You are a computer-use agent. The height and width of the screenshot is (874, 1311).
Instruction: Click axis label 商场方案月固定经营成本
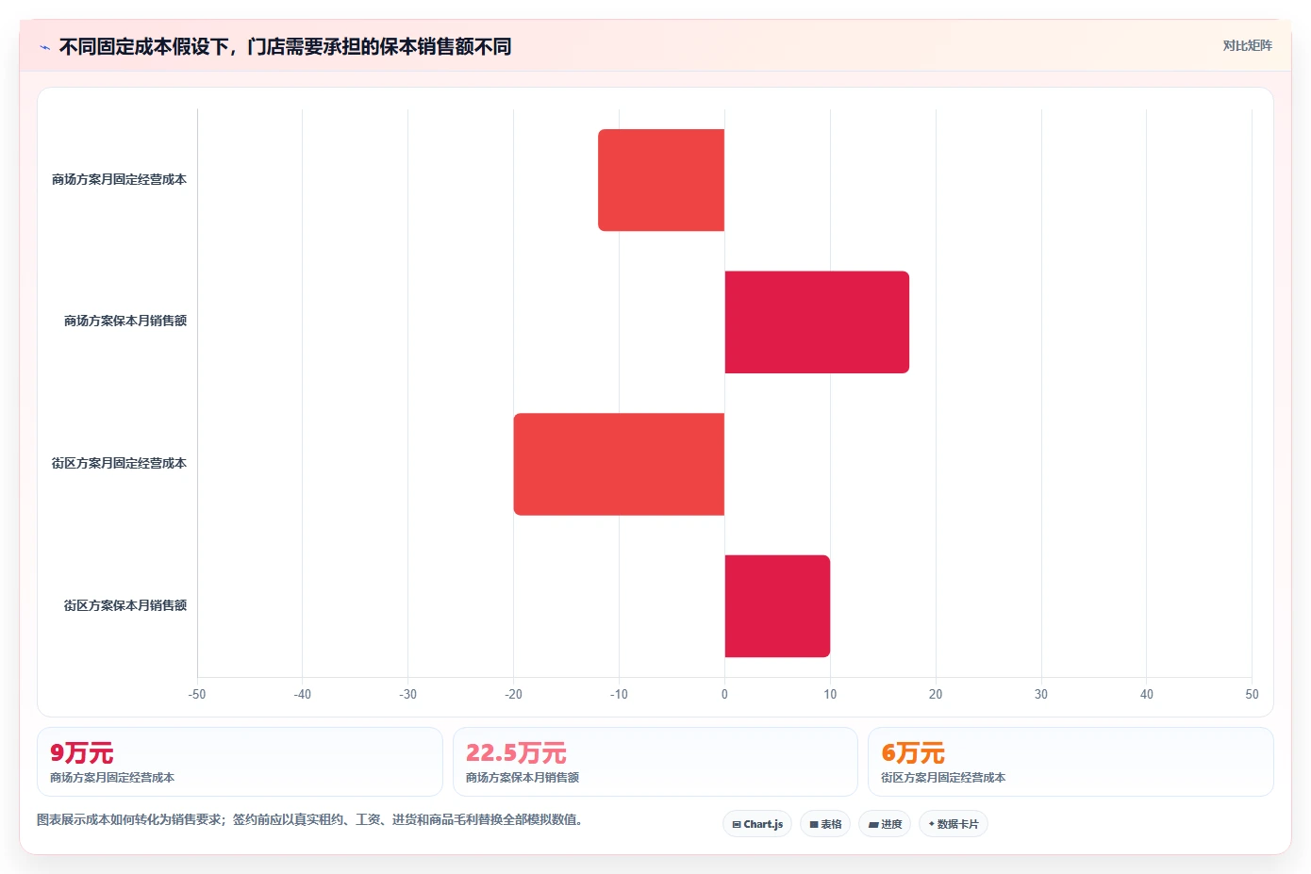(x=119, y=179)
